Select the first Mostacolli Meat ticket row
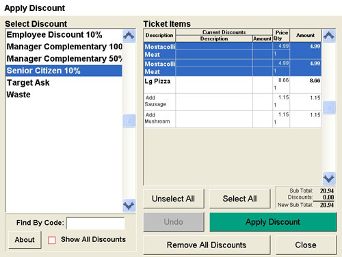Viewport: 342px width, 257px height. (x=233, y=51)
